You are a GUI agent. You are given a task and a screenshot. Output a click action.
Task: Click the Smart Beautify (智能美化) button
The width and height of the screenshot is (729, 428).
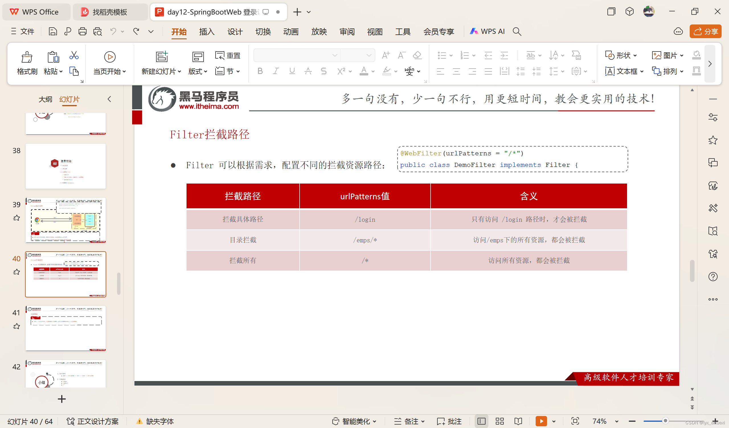[x=353, y=421]
